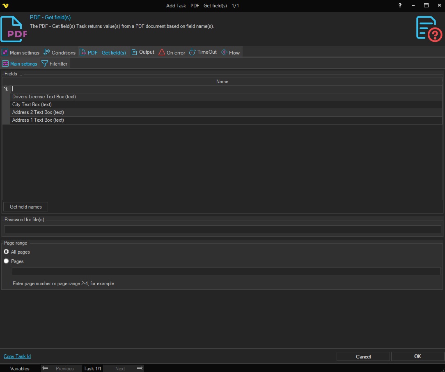Open the Output tab
Viewport: 445px width, 372px height.
[x=143, y=52]
